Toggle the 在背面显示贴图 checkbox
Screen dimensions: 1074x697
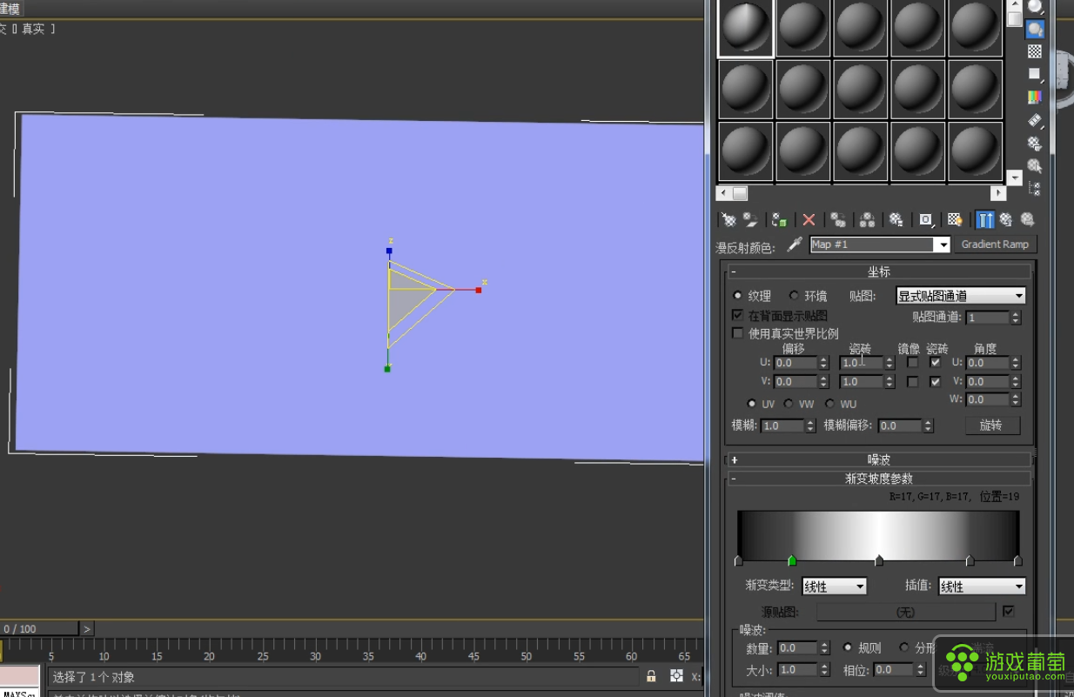[x=738, y=315]
